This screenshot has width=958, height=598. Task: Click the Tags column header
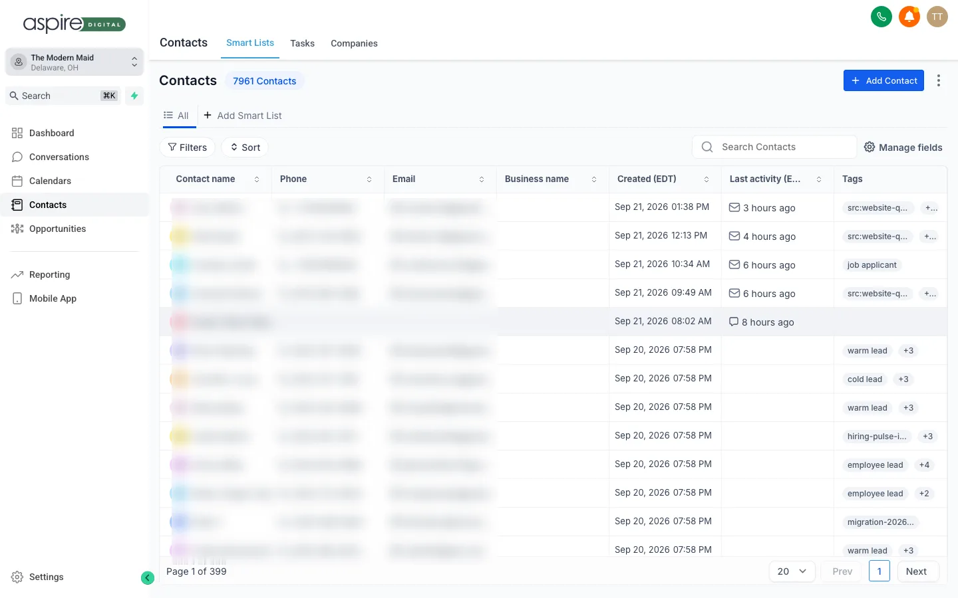[852, 179]
